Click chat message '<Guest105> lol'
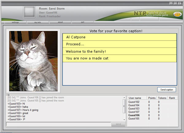184x133 pixels. pos(17,116)
